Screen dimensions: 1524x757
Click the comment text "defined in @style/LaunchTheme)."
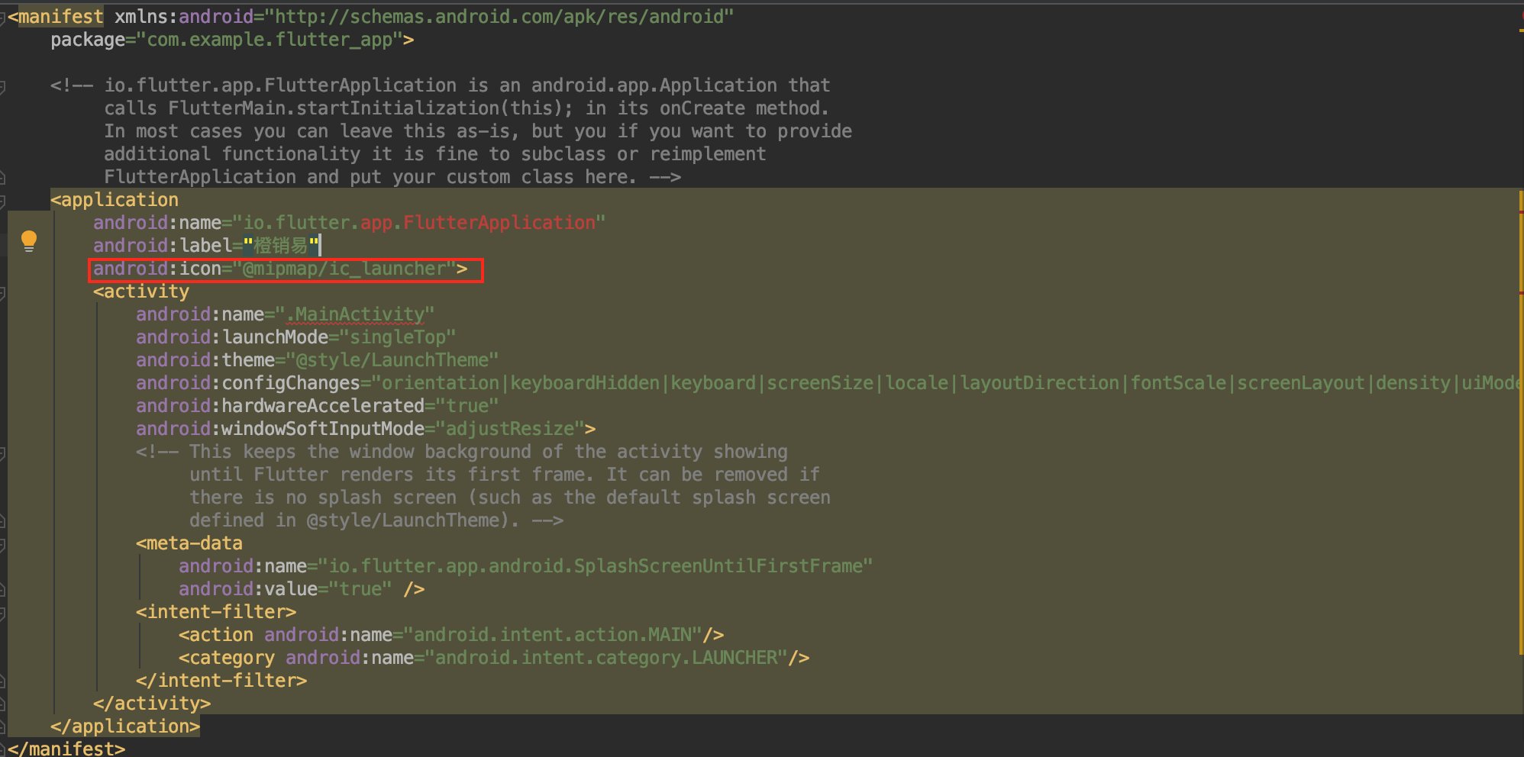(355, 520)
